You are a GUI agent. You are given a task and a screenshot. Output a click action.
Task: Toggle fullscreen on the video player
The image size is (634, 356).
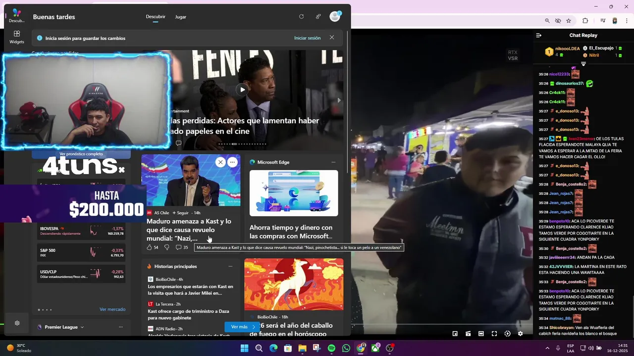[x=494, y=334]
